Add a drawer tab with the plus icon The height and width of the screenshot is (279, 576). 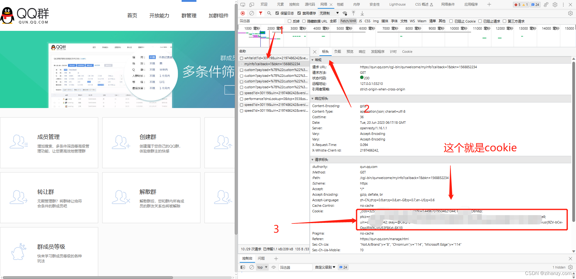click(276, 259)
